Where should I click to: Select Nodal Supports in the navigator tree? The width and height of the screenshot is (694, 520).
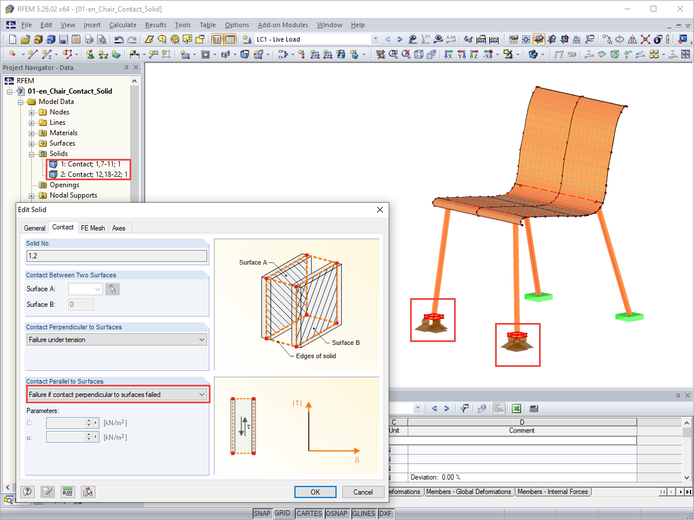(73, 195)
